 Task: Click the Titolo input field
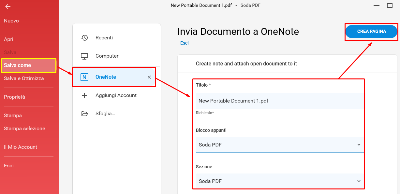tap(280, 101)
